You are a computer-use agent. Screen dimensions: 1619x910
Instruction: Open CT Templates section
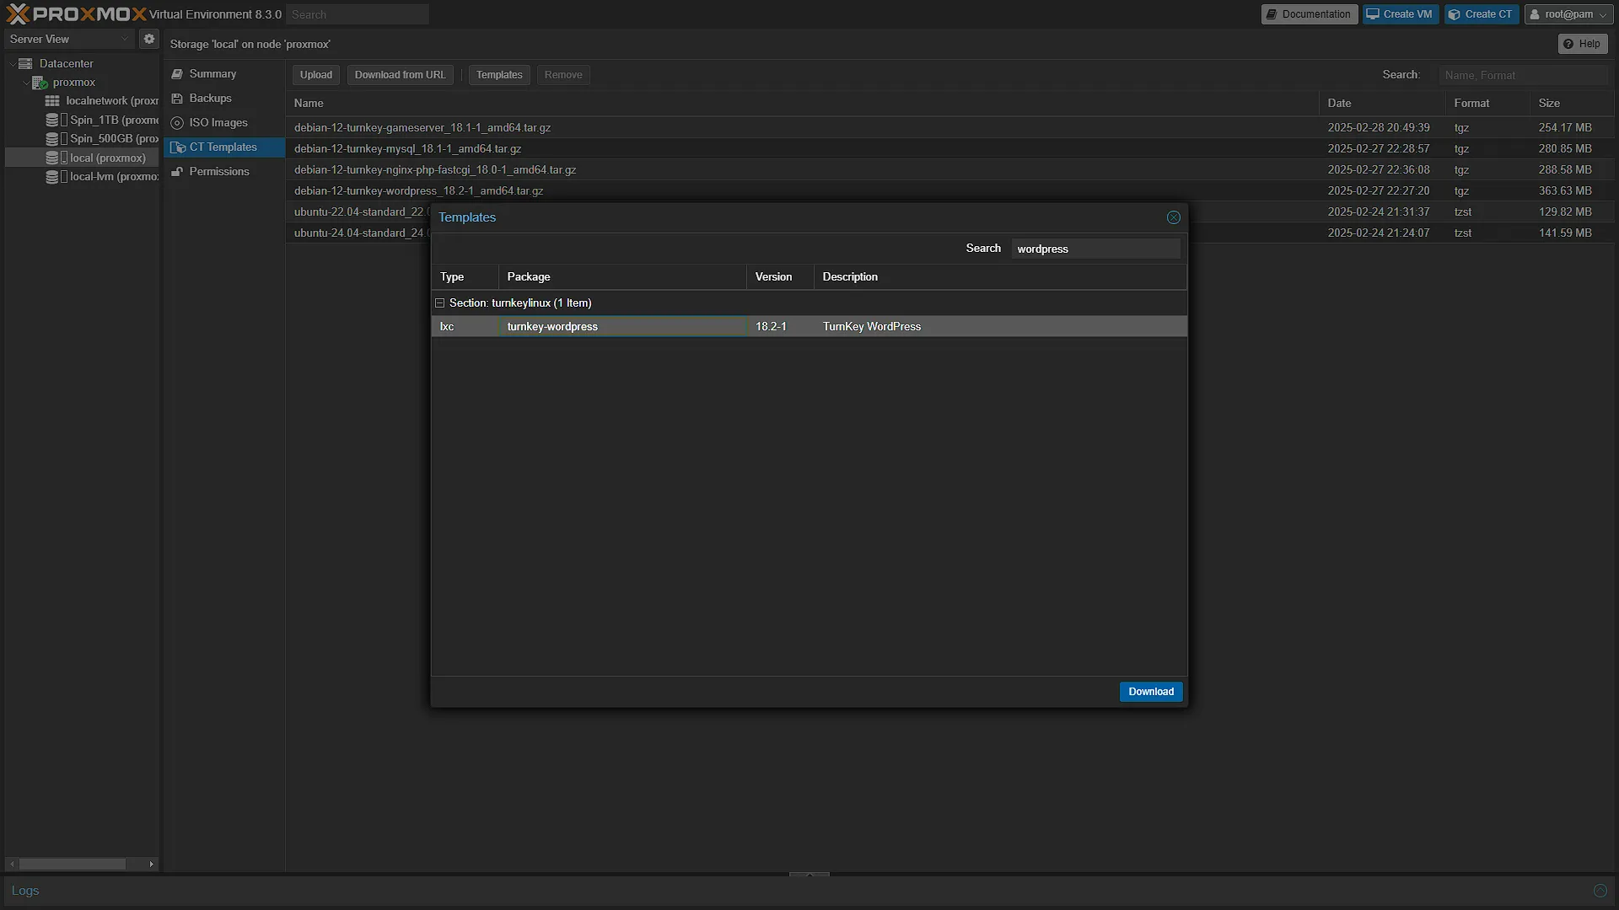point(224,147)
